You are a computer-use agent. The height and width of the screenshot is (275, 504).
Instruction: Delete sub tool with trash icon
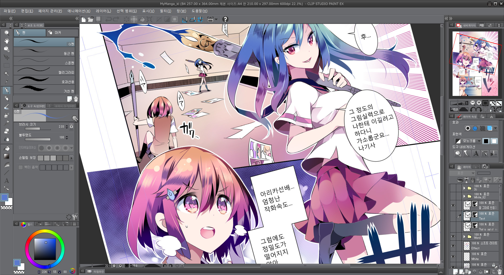coord(76,99)
